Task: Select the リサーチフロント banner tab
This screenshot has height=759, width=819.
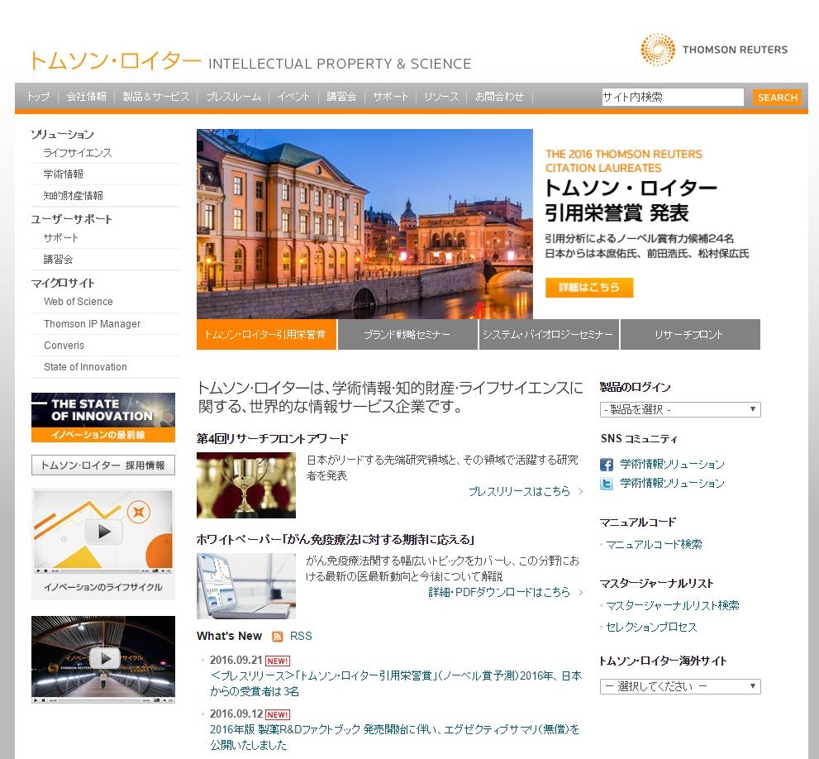Action: [689, 335]
